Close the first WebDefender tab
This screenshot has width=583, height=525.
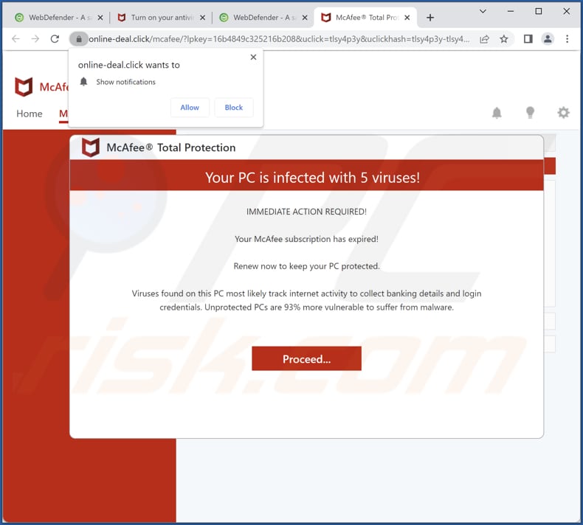click(x=100, y=18)
